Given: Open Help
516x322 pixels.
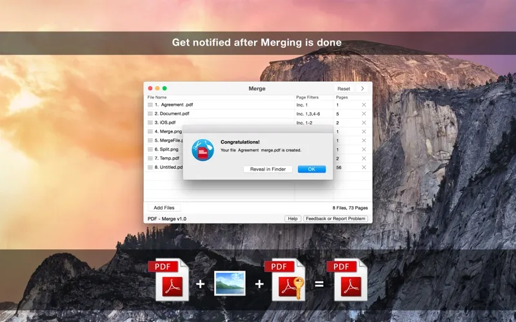Looking at the screenshot, I should coord(292,219).
